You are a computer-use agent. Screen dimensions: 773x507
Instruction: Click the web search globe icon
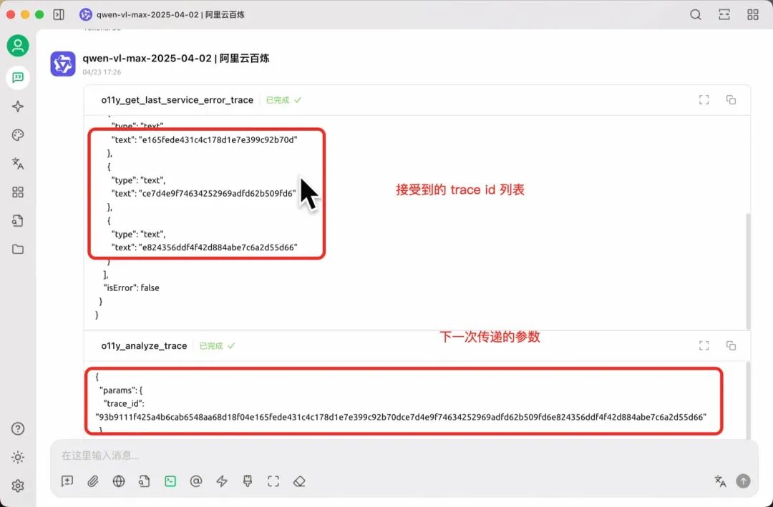point(118,481)
